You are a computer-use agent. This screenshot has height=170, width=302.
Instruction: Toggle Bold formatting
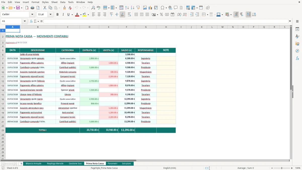click(57, 15)
